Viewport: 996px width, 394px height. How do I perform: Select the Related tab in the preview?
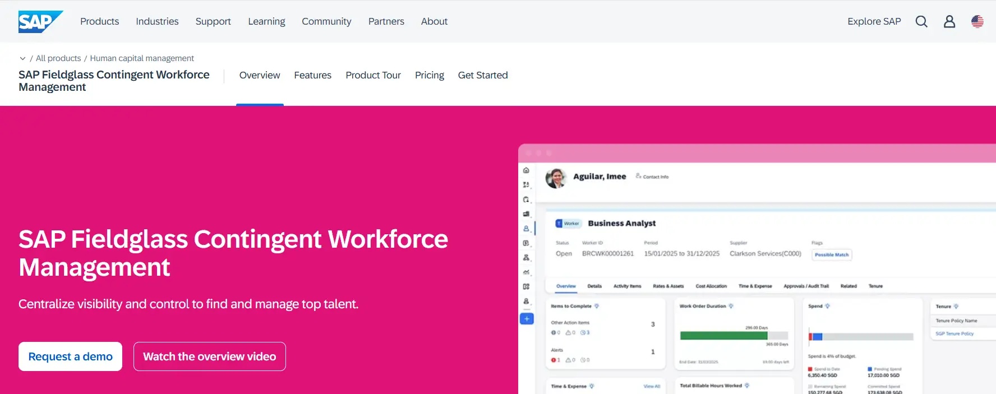point(849,286)
